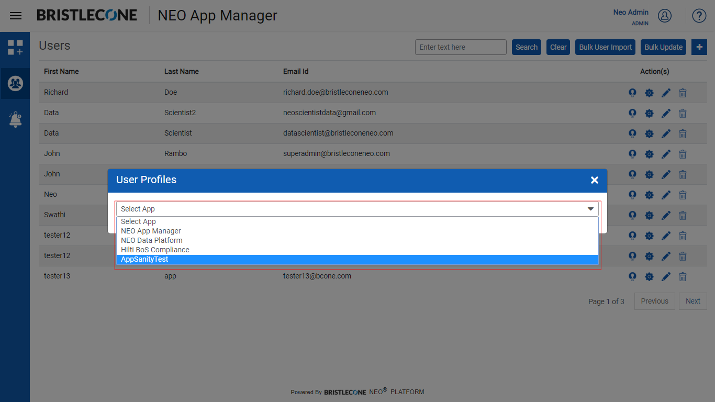Choose Hilti BoS Compliance option
Viewport: 715px width, 402px height.
point(357,250)
